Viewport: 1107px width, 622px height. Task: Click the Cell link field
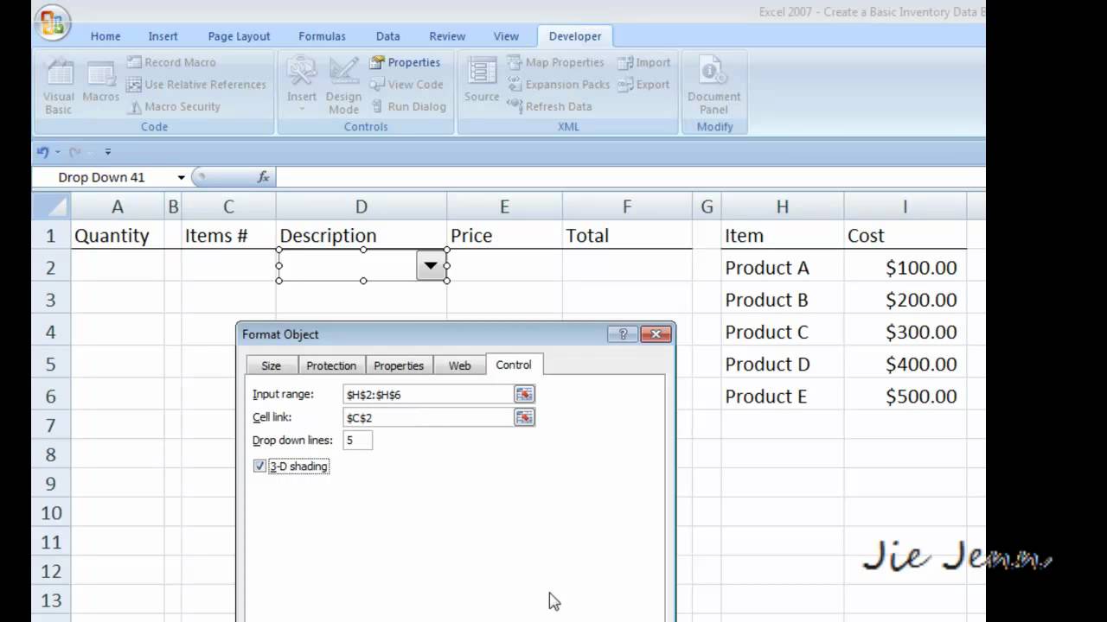tap(428, 417)
